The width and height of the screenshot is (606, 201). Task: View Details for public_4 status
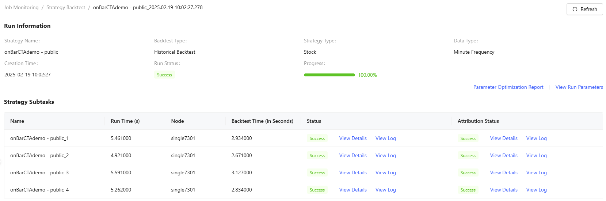click(353, 190)
